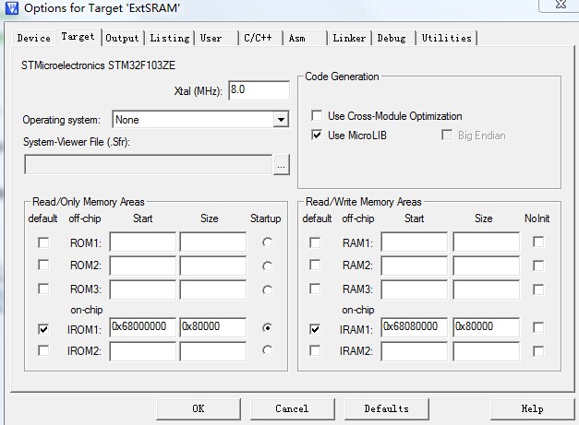579x425 pixels.
Task: Check the RAM2 default checkbox
Action: tap(315, 265)
